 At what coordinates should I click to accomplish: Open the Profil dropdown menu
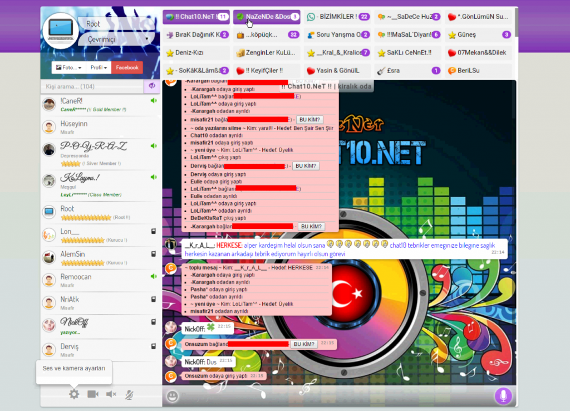click(x=99, y=67)
